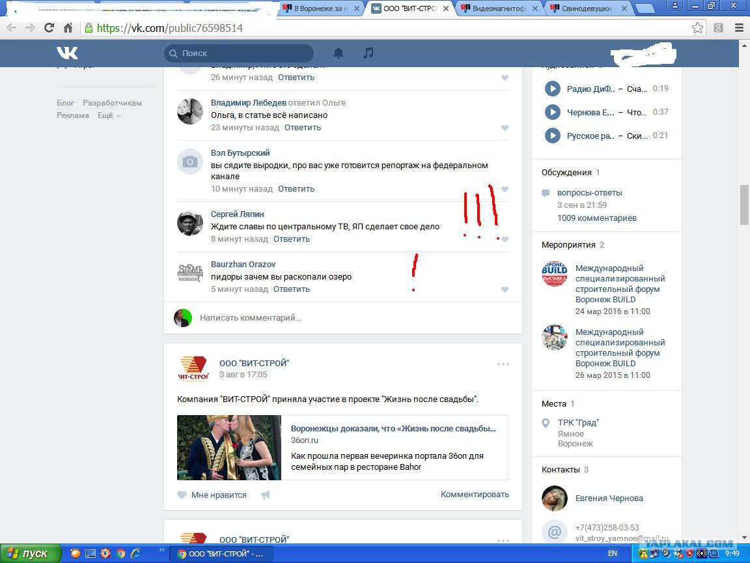Reply to Владимир Лебедев with Ответить
Viewport: 750px width, 563px height.
303,128
